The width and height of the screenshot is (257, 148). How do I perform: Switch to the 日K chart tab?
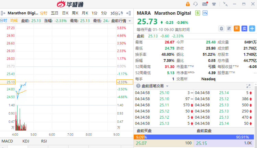click(65, 13)
